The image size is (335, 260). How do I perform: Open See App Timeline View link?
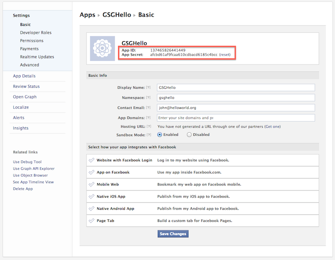coord(33,182)
